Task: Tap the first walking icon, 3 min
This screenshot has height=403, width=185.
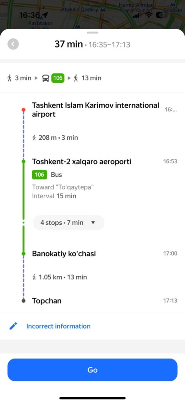Action: coord(9,78)
